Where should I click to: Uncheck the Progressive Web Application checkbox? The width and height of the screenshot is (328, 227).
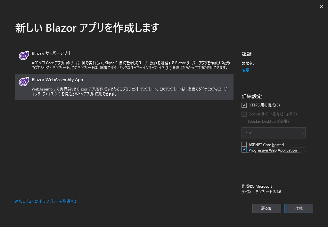(x=244, y=150)
